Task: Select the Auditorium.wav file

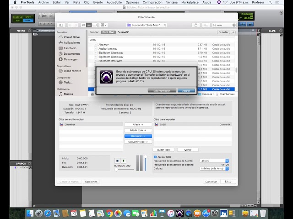Action: [x=162, y=49]
